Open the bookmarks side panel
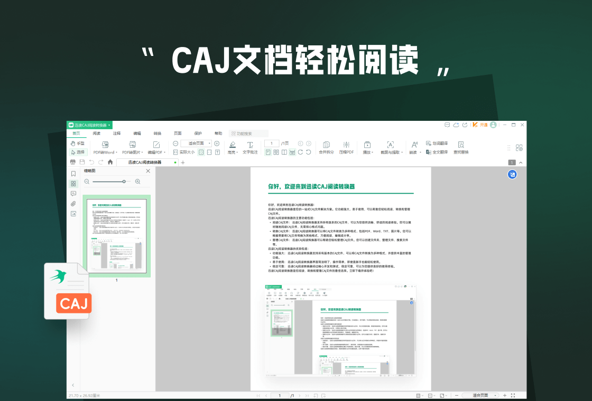Viewport: 592px width, 401px height. pos(73,174)
